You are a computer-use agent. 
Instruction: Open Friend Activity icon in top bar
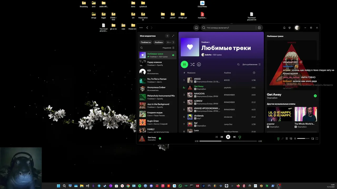pyautogui.click(x=290, y=28)
